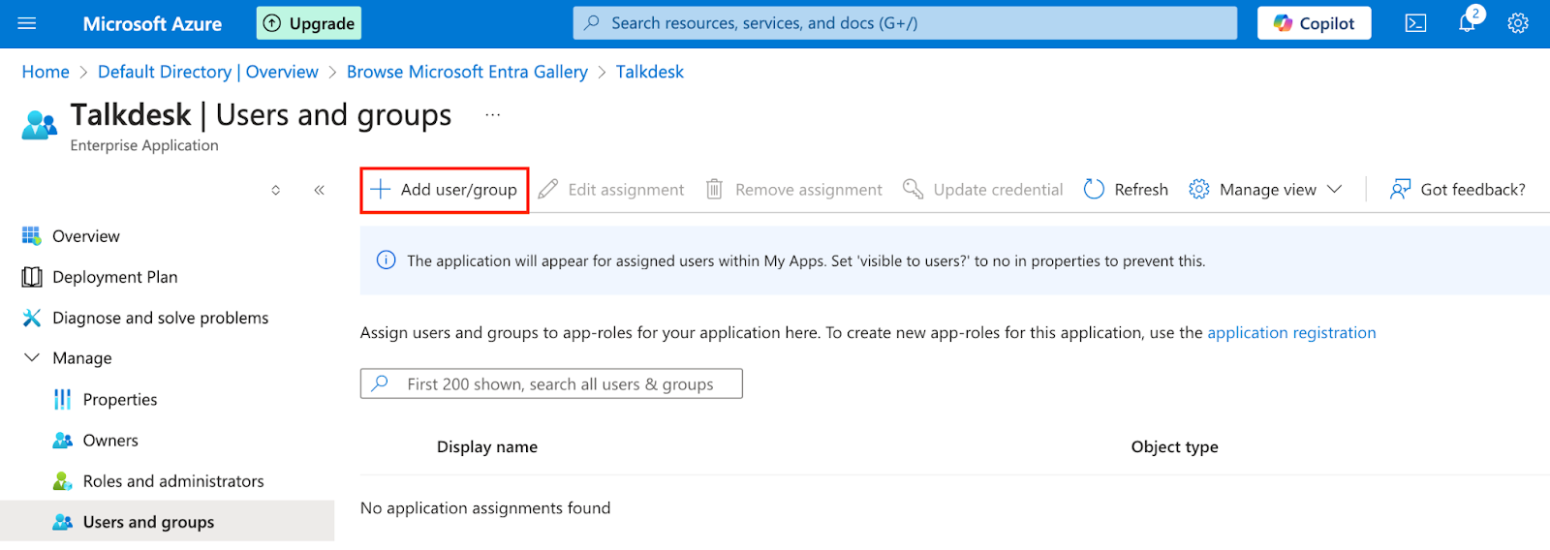
Task: Click the Talkdesk enterprise application icon
Action: [40, 125]
